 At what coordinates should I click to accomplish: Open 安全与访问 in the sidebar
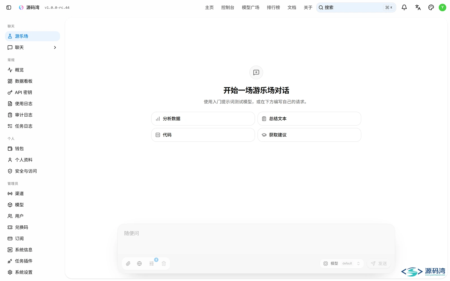pos(33,171)
